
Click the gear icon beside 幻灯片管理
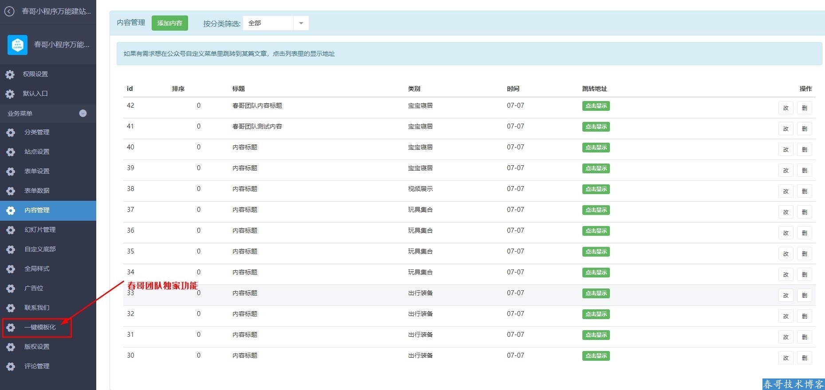[x=11, y=230]
